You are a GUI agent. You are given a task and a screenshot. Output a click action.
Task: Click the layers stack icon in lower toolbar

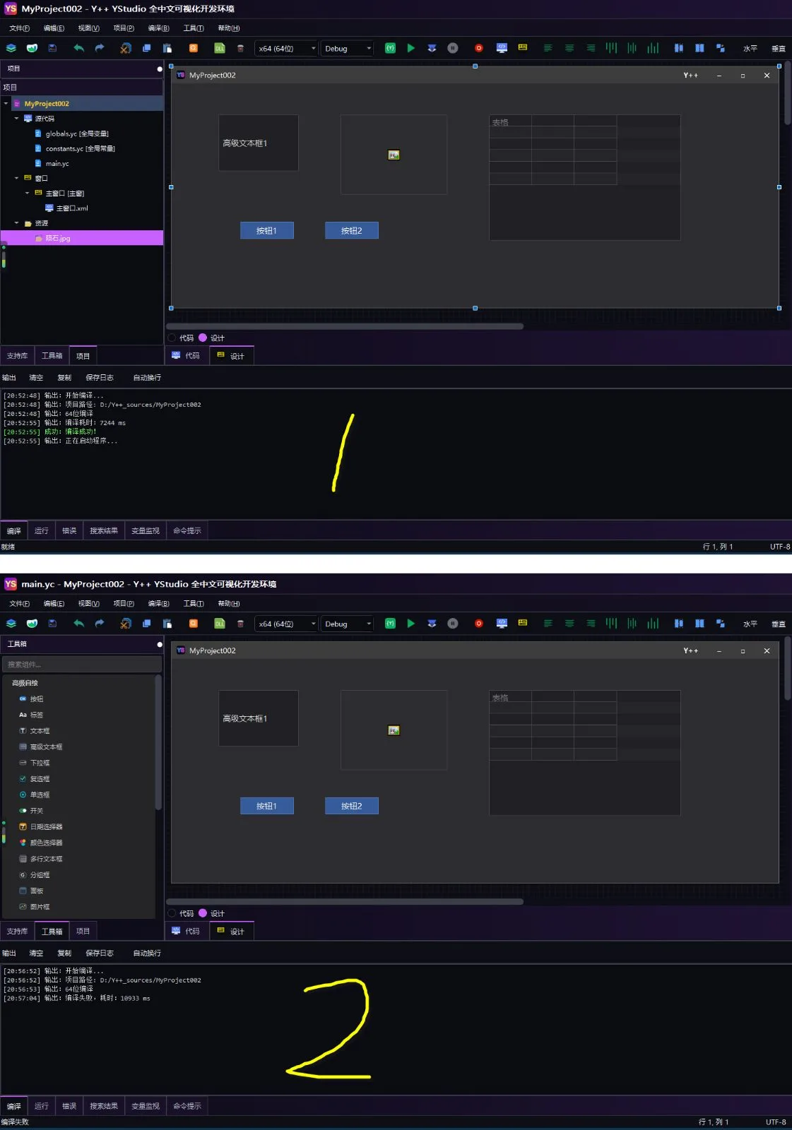pyautogui.click(x=11, y=624)
